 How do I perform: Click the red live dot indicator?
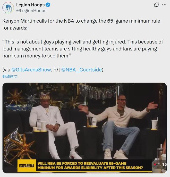[155, 164]
